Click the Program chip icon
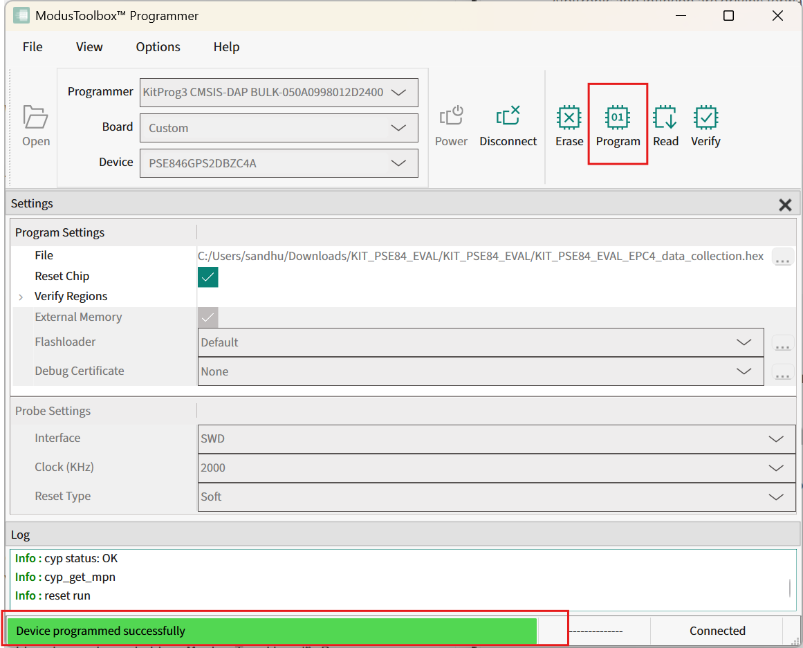803x648 pixels. coord(617,118)
